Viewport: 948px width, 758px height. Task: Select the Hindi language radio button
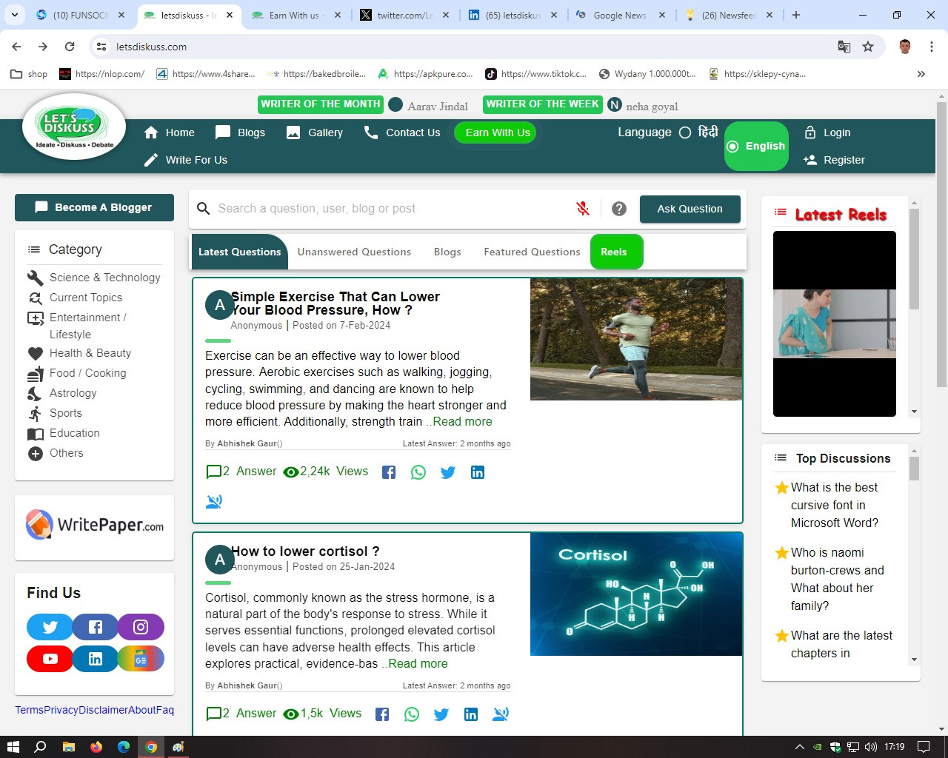pyautogui.click(x=685, y=133)
